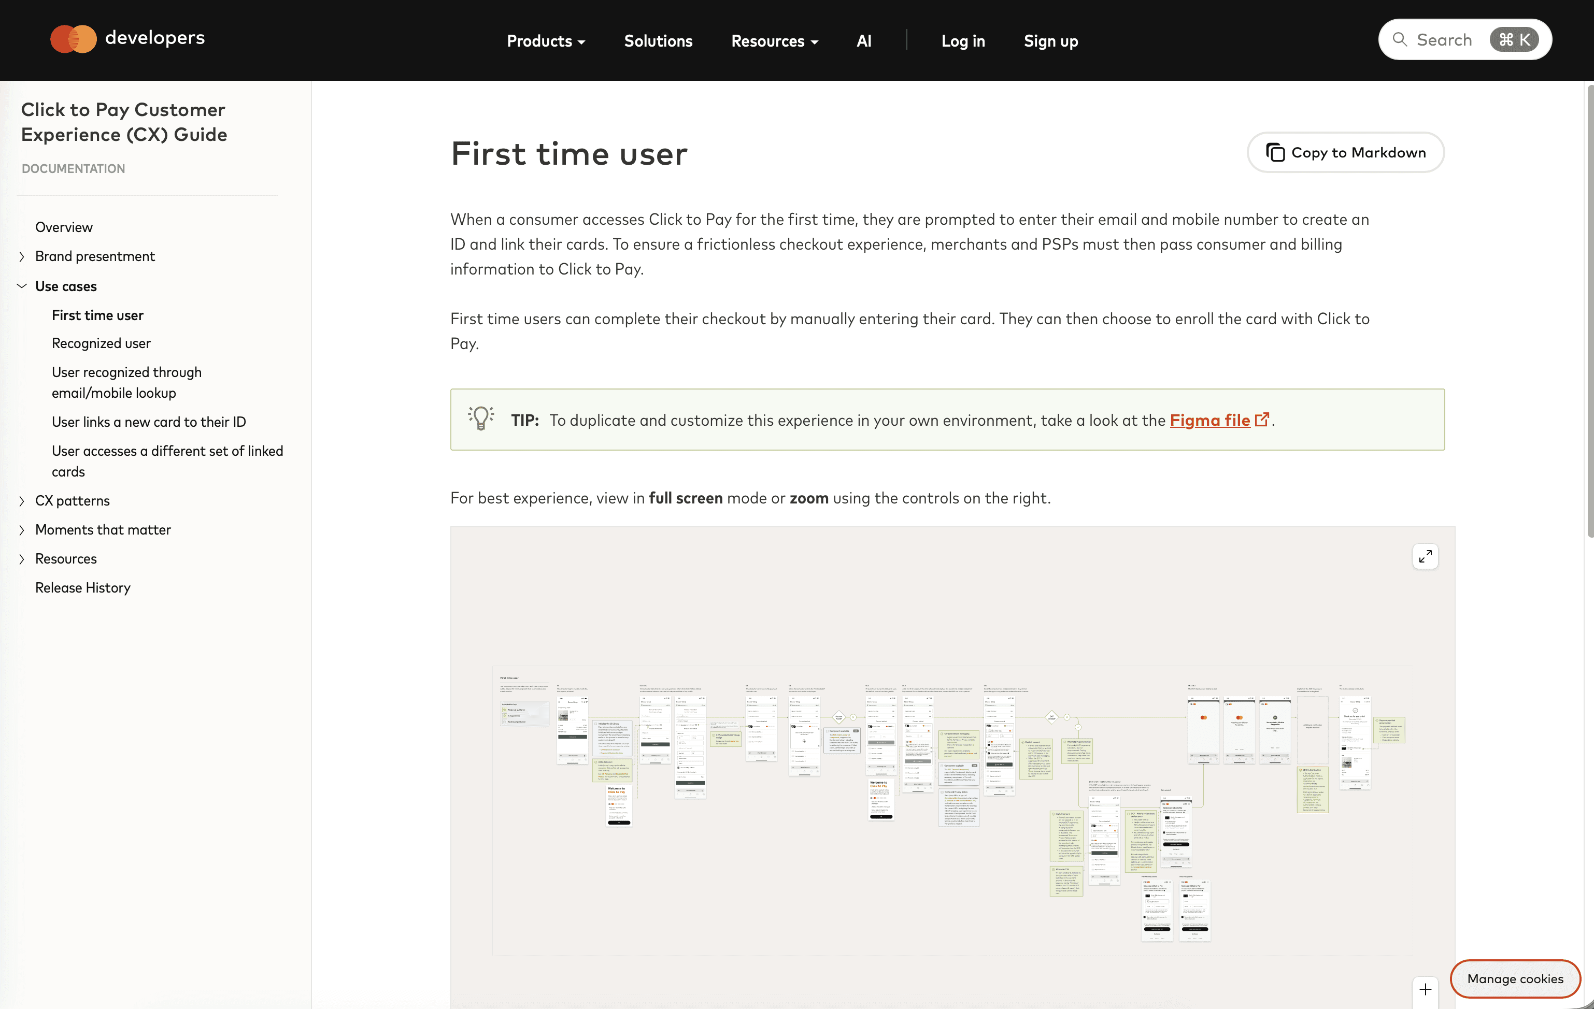Screen dimensions: 1594x1009
Task: Open the Solutions menu item
Action: pos(658,41)
